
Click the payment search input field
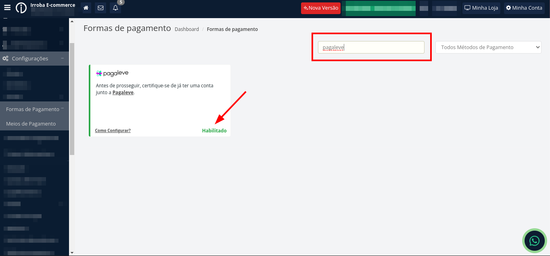pos(371,47)
